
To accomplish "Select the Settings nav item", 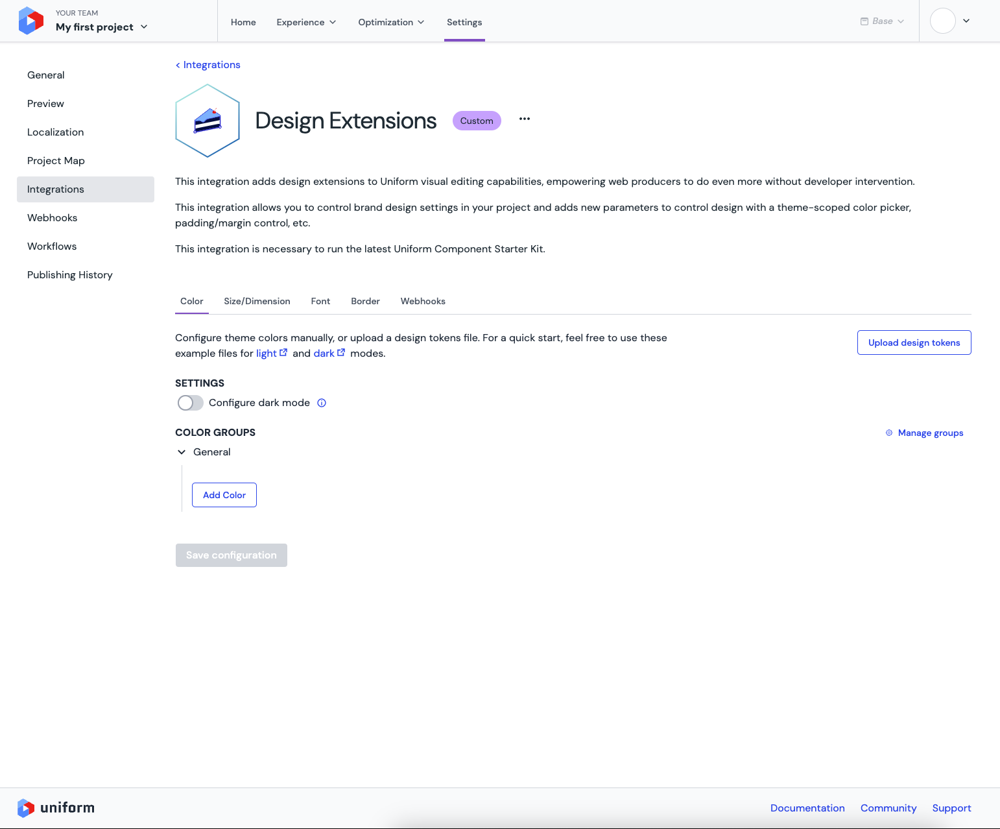I will (x=464, y=22).
